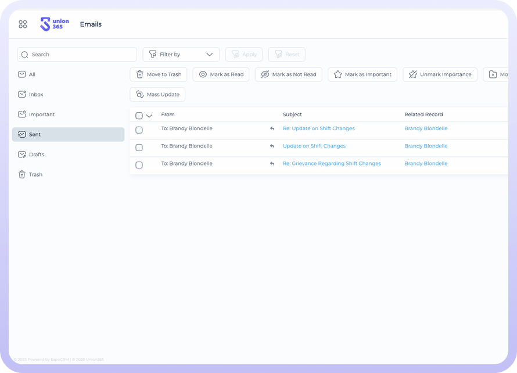
Task: Click the Union 365 logo
Action: (55, 24)
